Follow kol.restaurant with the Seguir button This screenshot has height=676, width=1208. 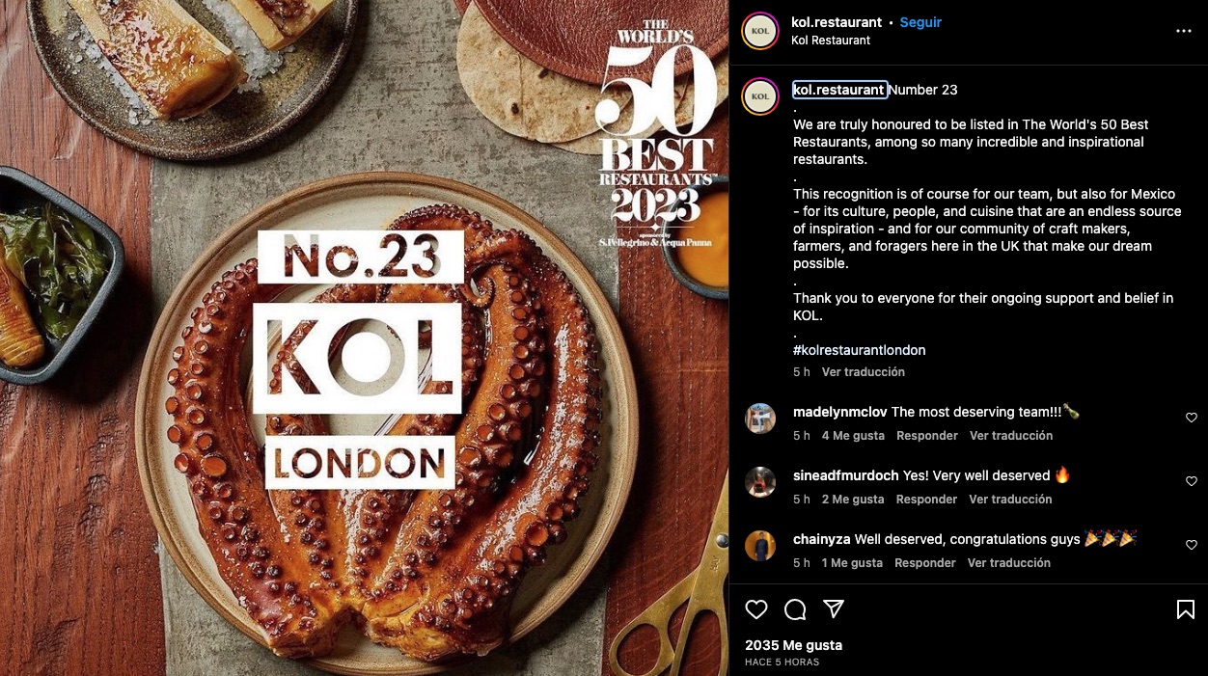920,22
